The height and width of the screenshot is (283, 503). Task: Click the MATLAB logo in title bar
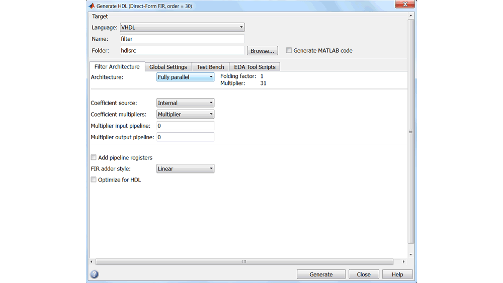[x=92, y=6]
